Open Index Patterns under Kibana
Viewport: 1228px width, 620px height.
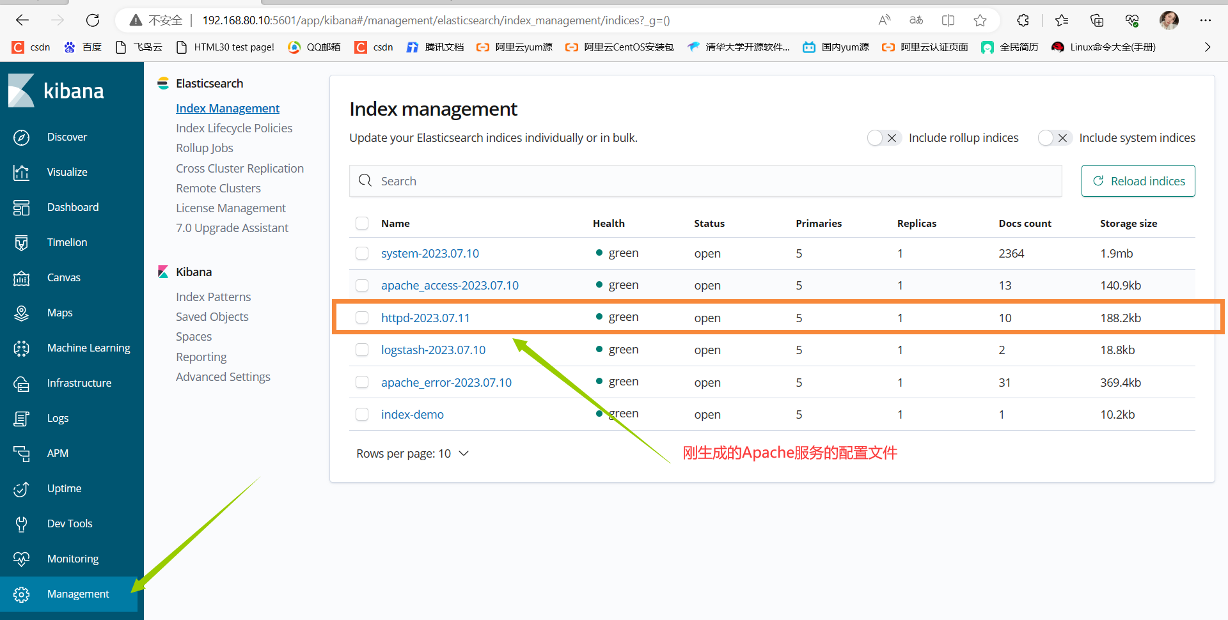point(214,297)
